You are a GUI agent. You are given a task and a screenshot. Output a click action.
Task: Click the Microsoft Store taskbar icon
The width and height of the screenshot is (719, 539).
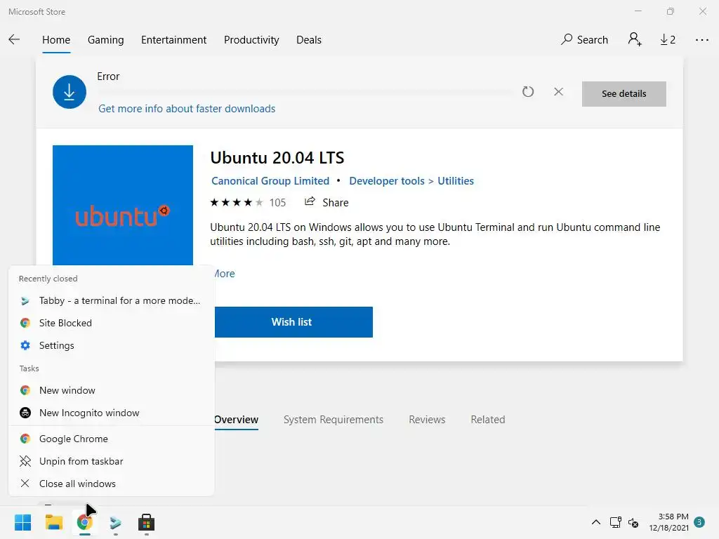click(x=146, y=522)
